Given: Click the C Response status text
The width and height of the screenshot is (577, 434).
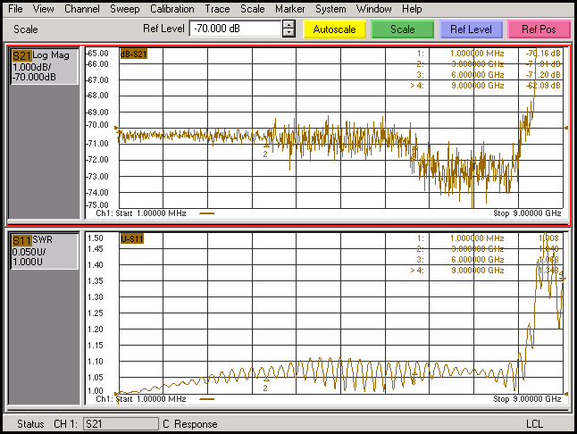Looking at the screenshot, I should [x=190, y=424].
